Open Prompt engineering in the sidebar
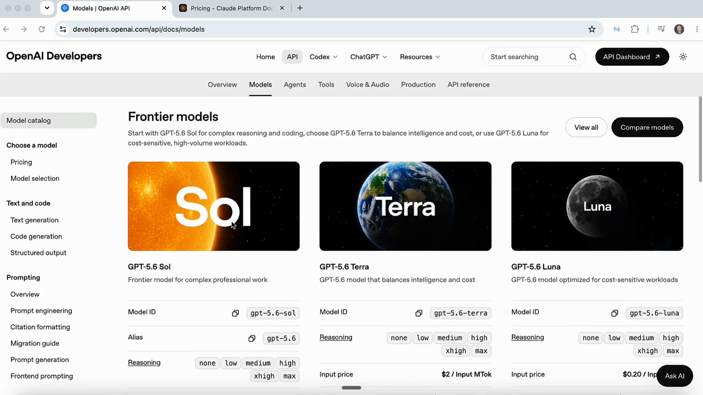The width and height of the screenshot is (703, 395). coord(41,311)
